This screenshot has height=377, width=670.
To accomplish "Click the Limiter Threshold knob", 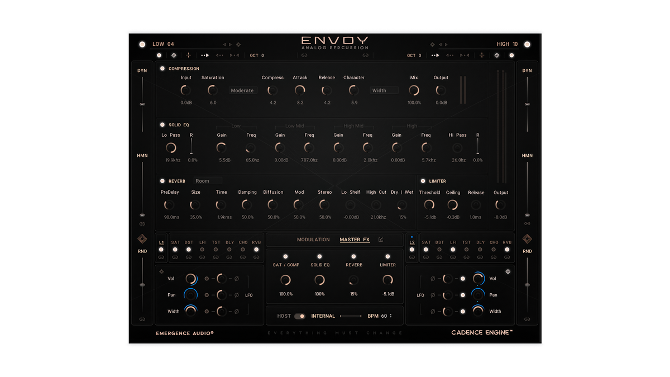I will point(429,205).
